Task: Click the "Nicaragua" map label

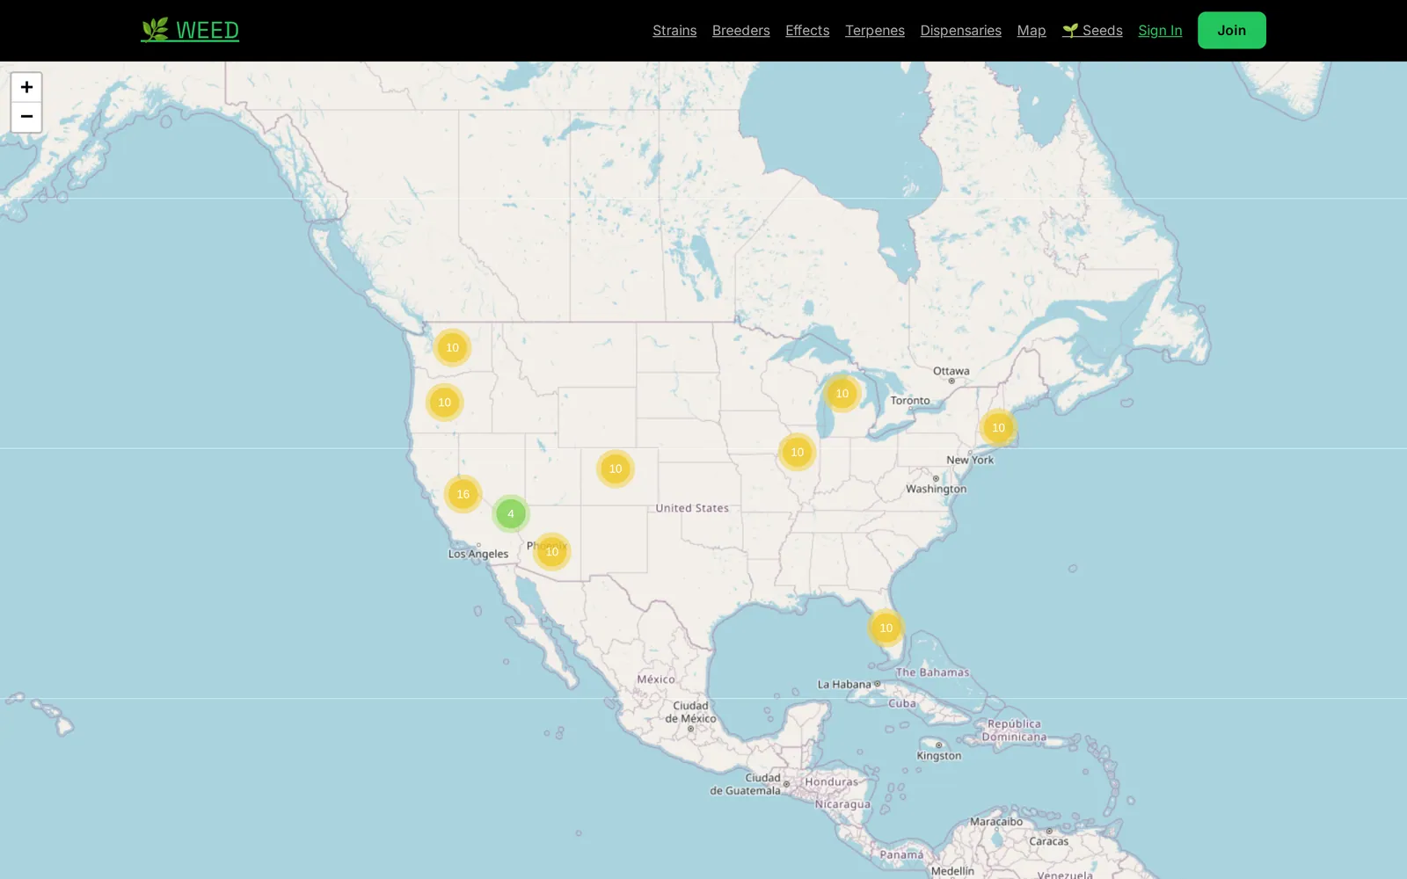Action: tap(842, 804)
